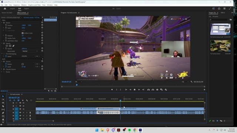Open Program monitor settings wrench

191,82
